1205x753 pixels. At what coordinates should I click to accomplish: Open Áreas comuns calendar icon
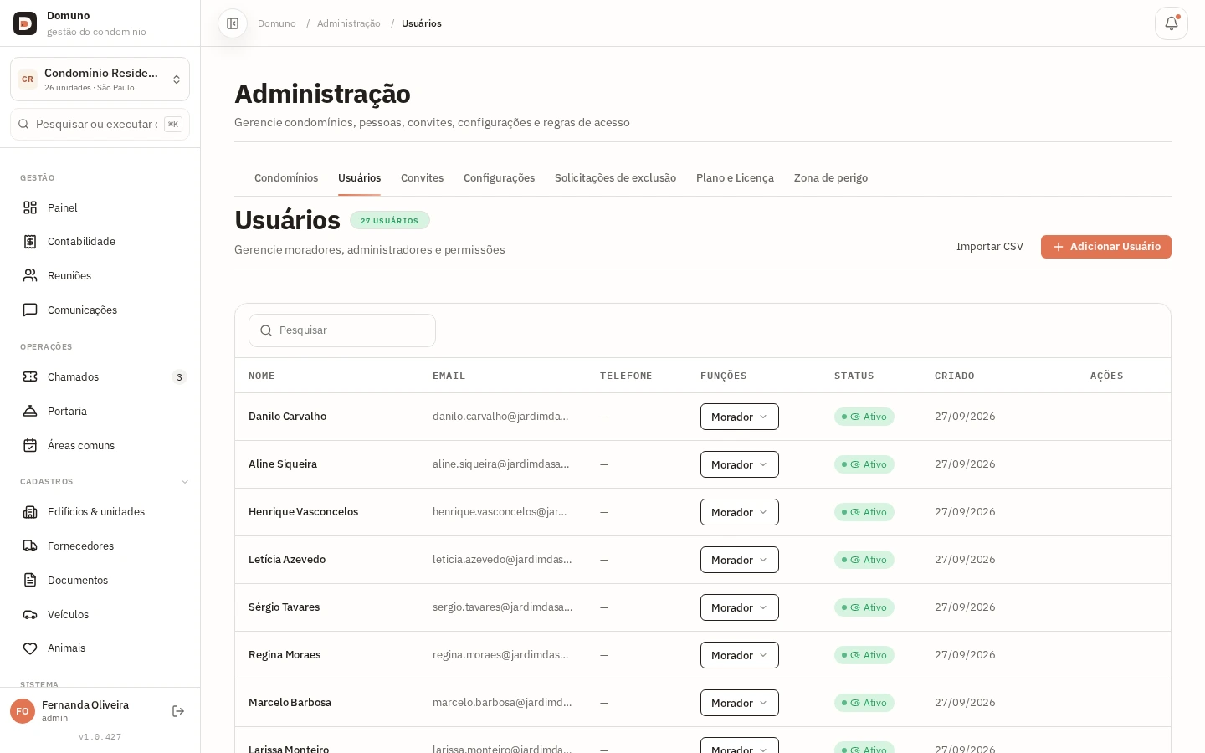[30, 445]
